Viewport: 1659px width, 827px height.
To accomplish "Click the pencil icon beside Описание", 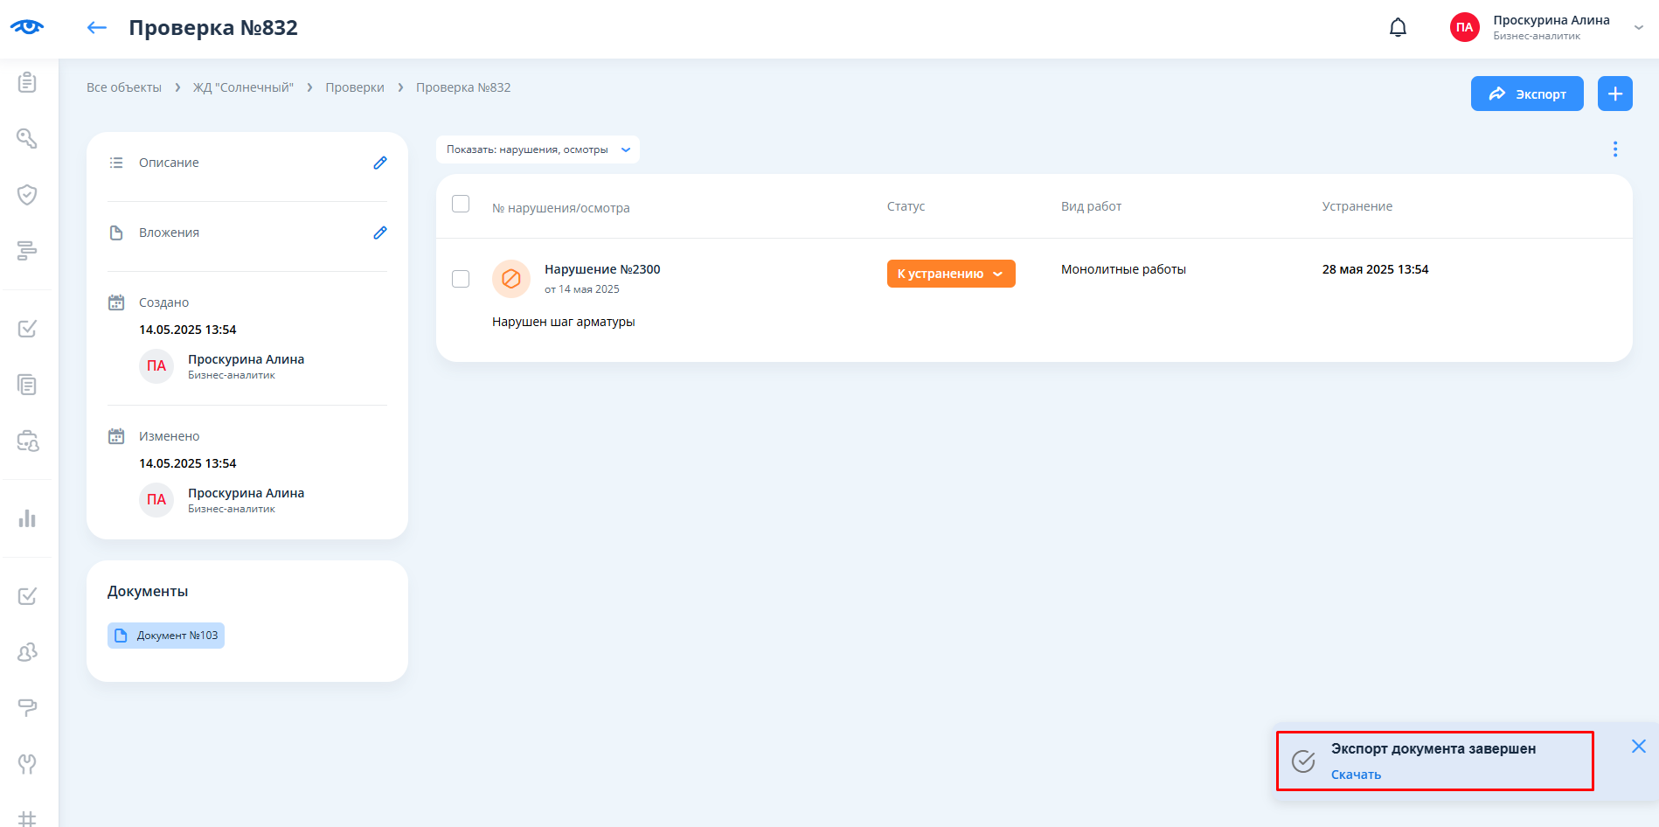I will 380,163.
